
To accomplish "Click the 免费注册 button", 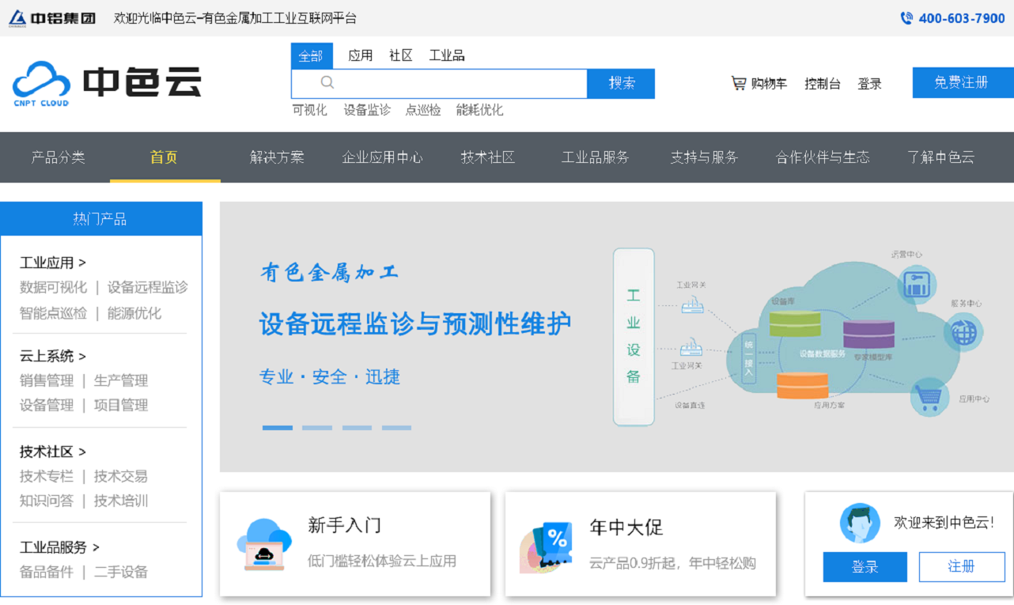I will (962, 83).
